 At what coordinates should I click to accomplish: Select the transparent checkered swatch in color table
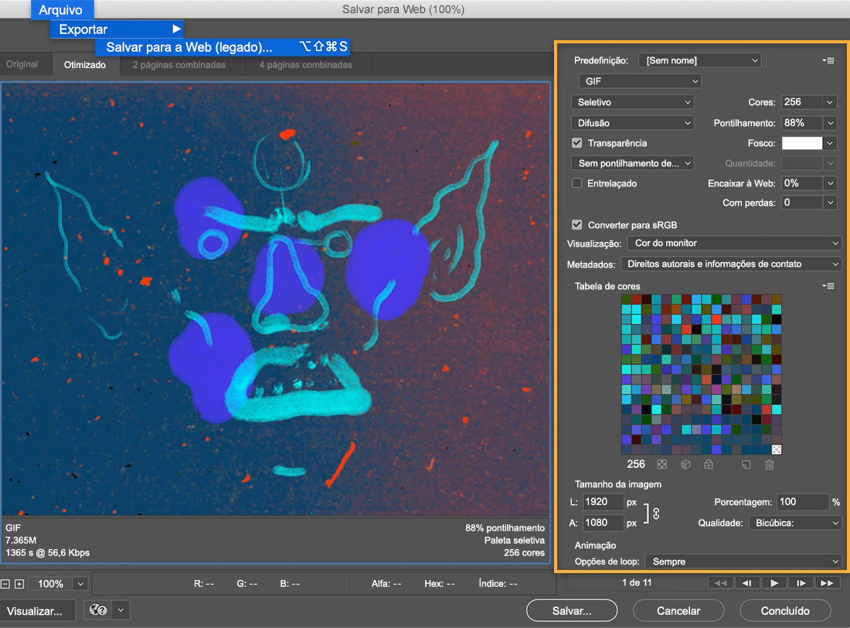pos(777,449)
